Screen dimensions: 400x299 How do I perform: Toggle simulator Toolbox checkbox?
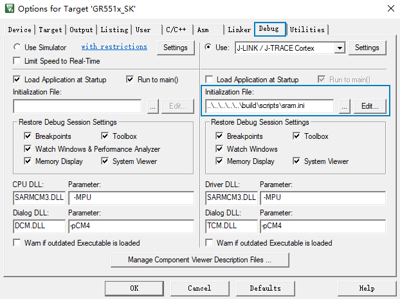pyautogui.click(x=105, y=136)
